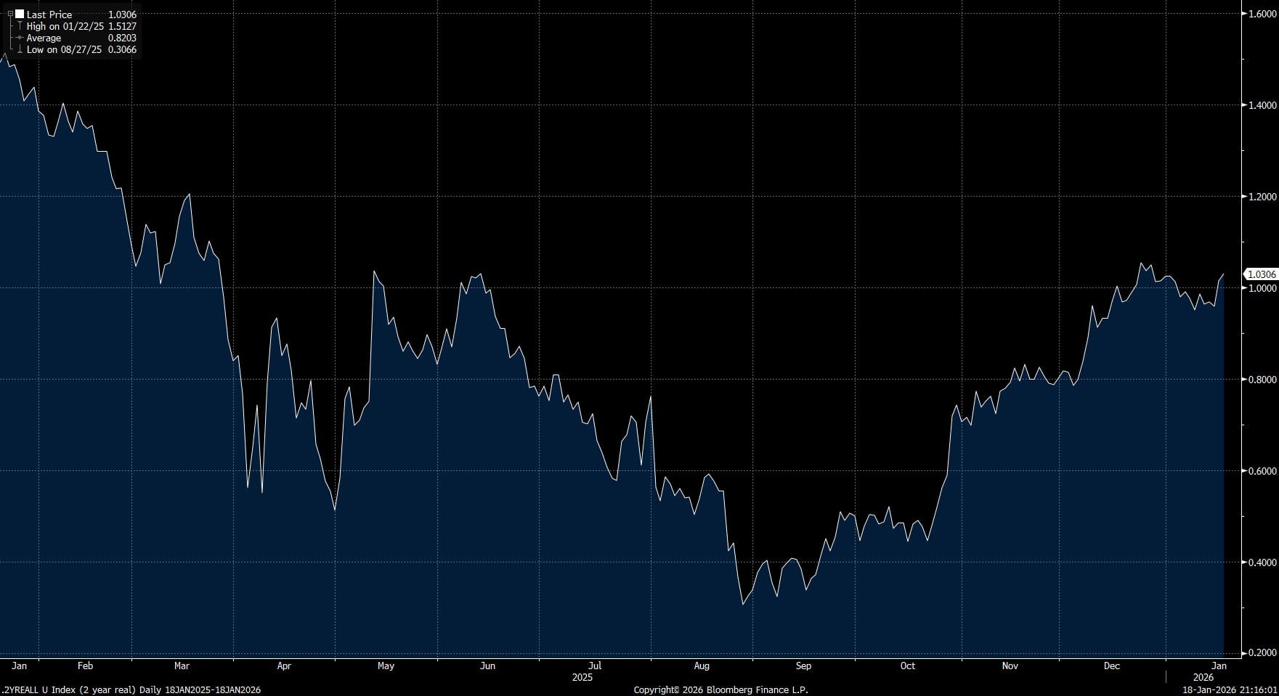Click the Bloomberg Finance copyright text
Screen dimensions: 1279x696
click(x=720, y=689)
